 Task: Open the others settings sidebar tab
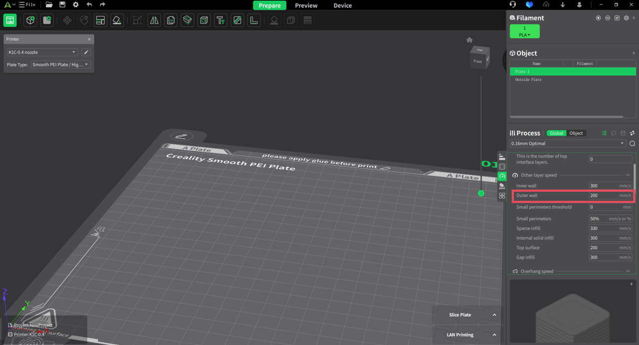tap(502, 196)
